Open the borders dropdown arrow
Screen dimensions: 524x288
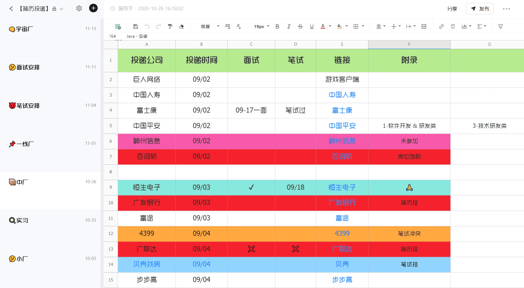[x=363, y=26]
